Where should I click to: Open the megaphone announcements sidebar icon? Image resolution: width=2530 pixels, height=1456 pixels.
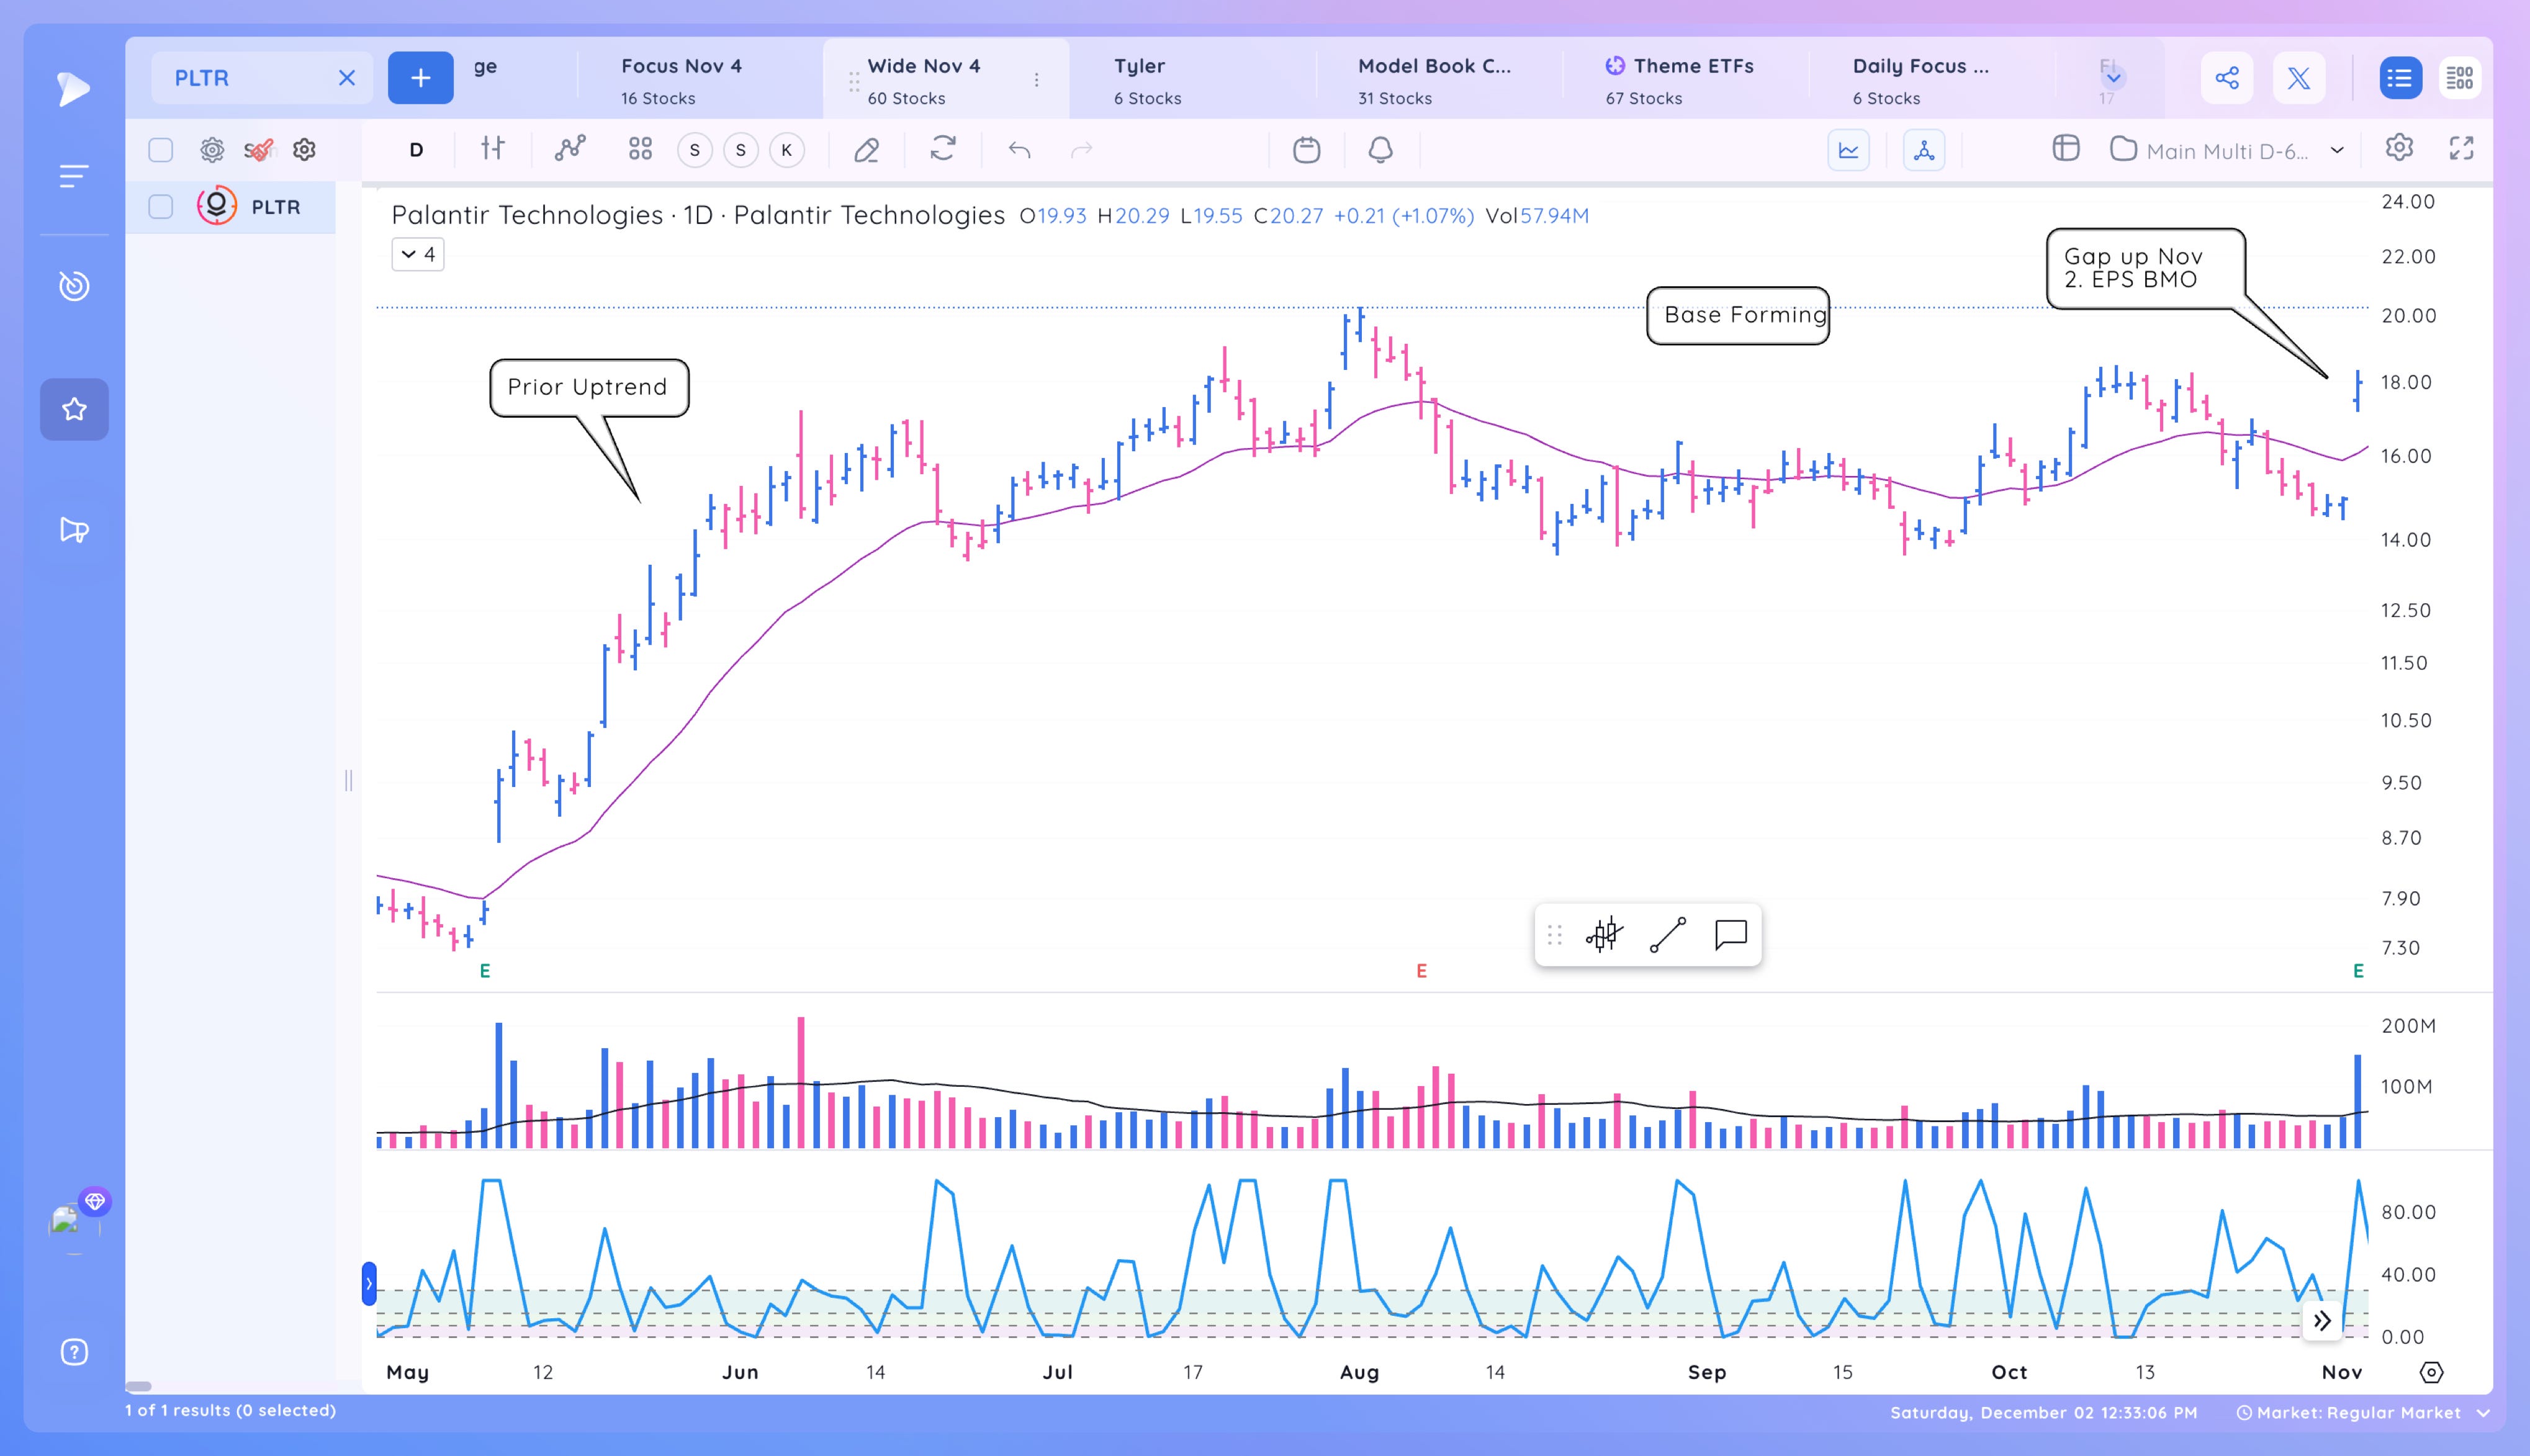coord(74,529)
